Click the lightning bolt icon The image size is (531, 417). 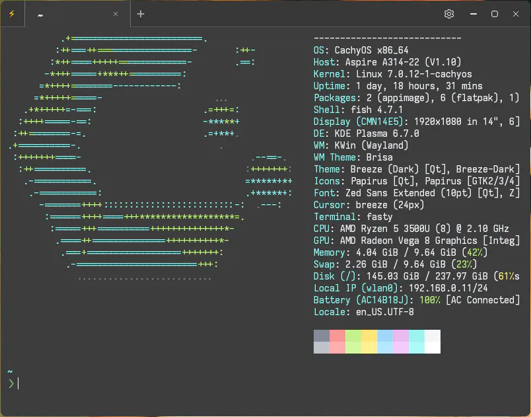click(x=12, y=14)
